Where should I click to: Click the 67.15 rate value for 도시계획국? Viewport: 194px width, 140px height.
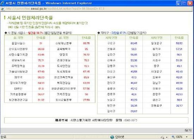point(86,72)
